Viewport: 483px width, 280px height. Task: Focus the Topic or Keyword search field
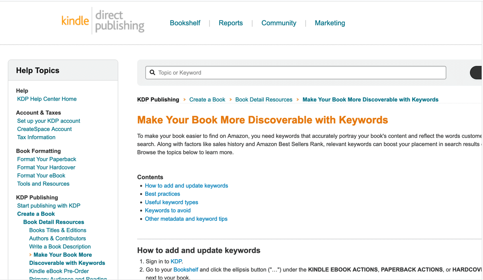click(296, 73)
